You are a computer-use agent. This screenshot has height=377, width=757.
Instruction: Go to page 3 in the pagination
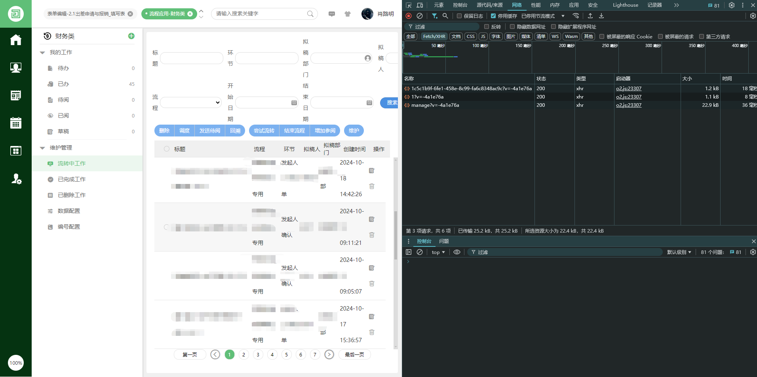(x=258, y=354)
